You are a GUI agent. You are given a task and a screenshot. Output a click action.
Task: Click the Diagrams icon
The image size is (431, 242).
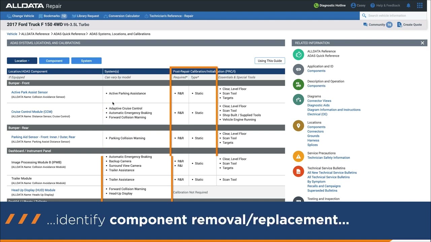(x=298, y=99)
